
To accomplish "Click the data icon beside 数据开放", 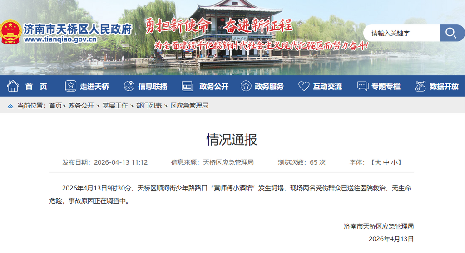I will point(420,86).
